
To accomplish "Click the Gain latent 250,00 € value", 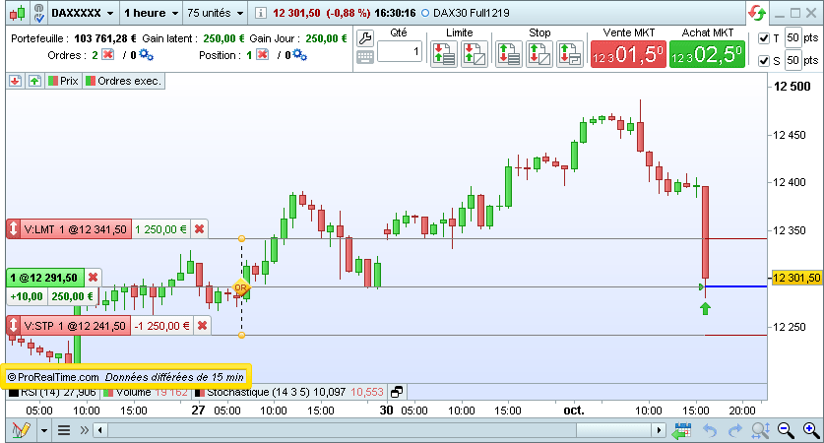I will 223,38.
